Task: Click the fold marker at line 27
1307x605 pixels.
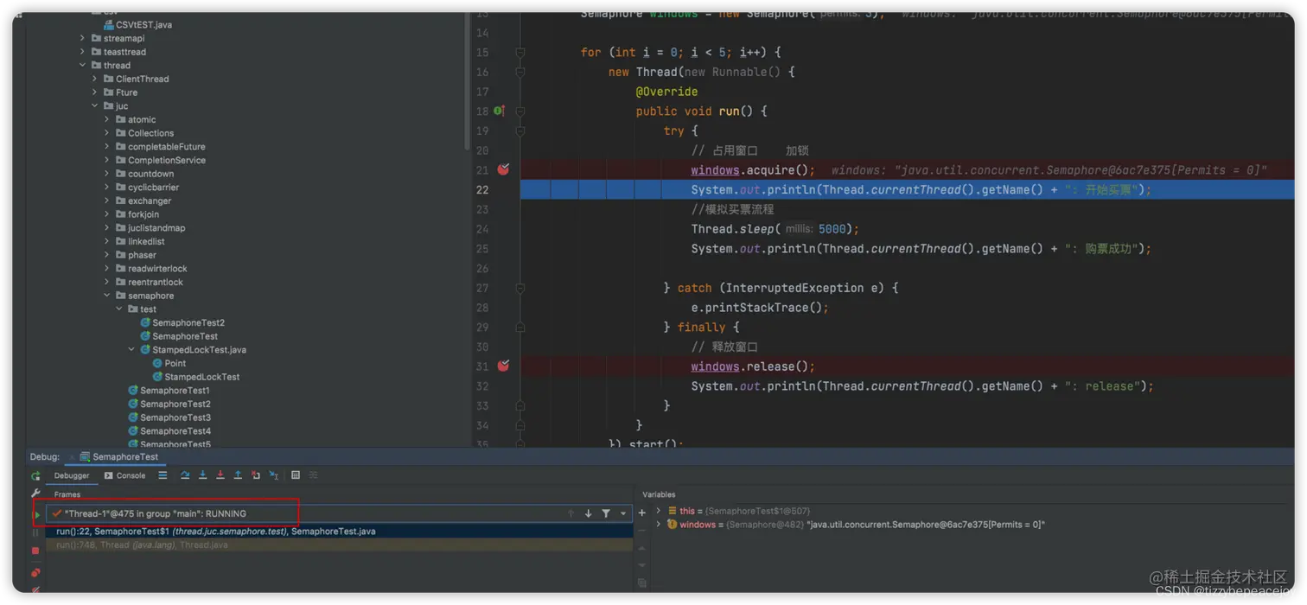Action: [x=520, y=288]
